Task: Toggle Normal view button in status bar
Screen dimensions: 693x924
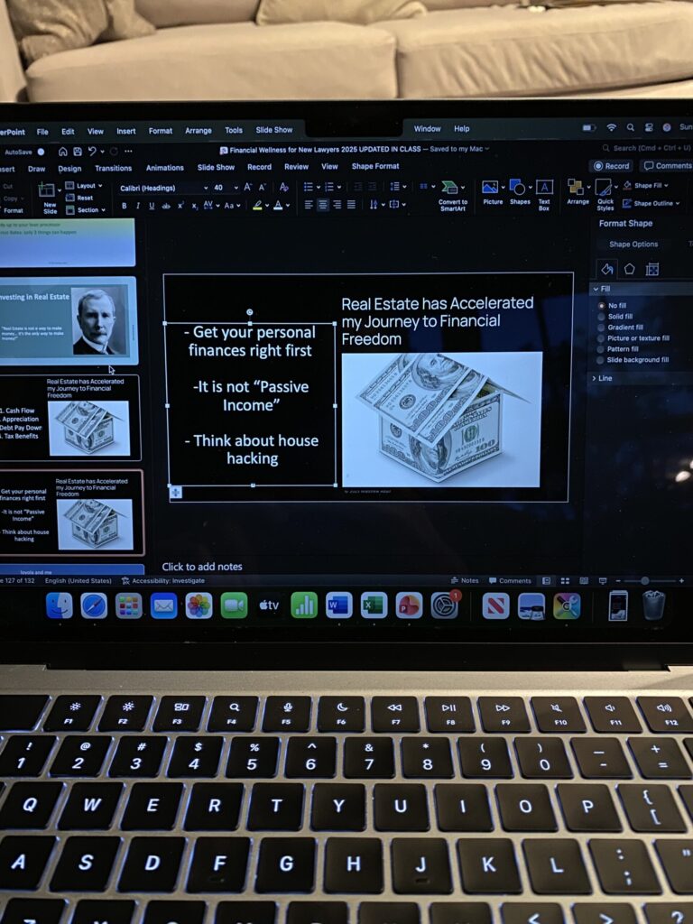Action: coord(546,580)
